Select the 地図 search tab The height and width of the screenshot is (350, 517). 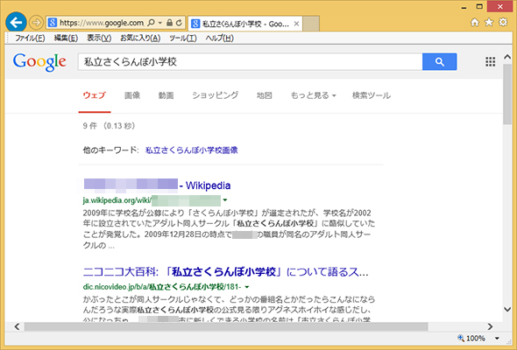[x=265, y=95]
